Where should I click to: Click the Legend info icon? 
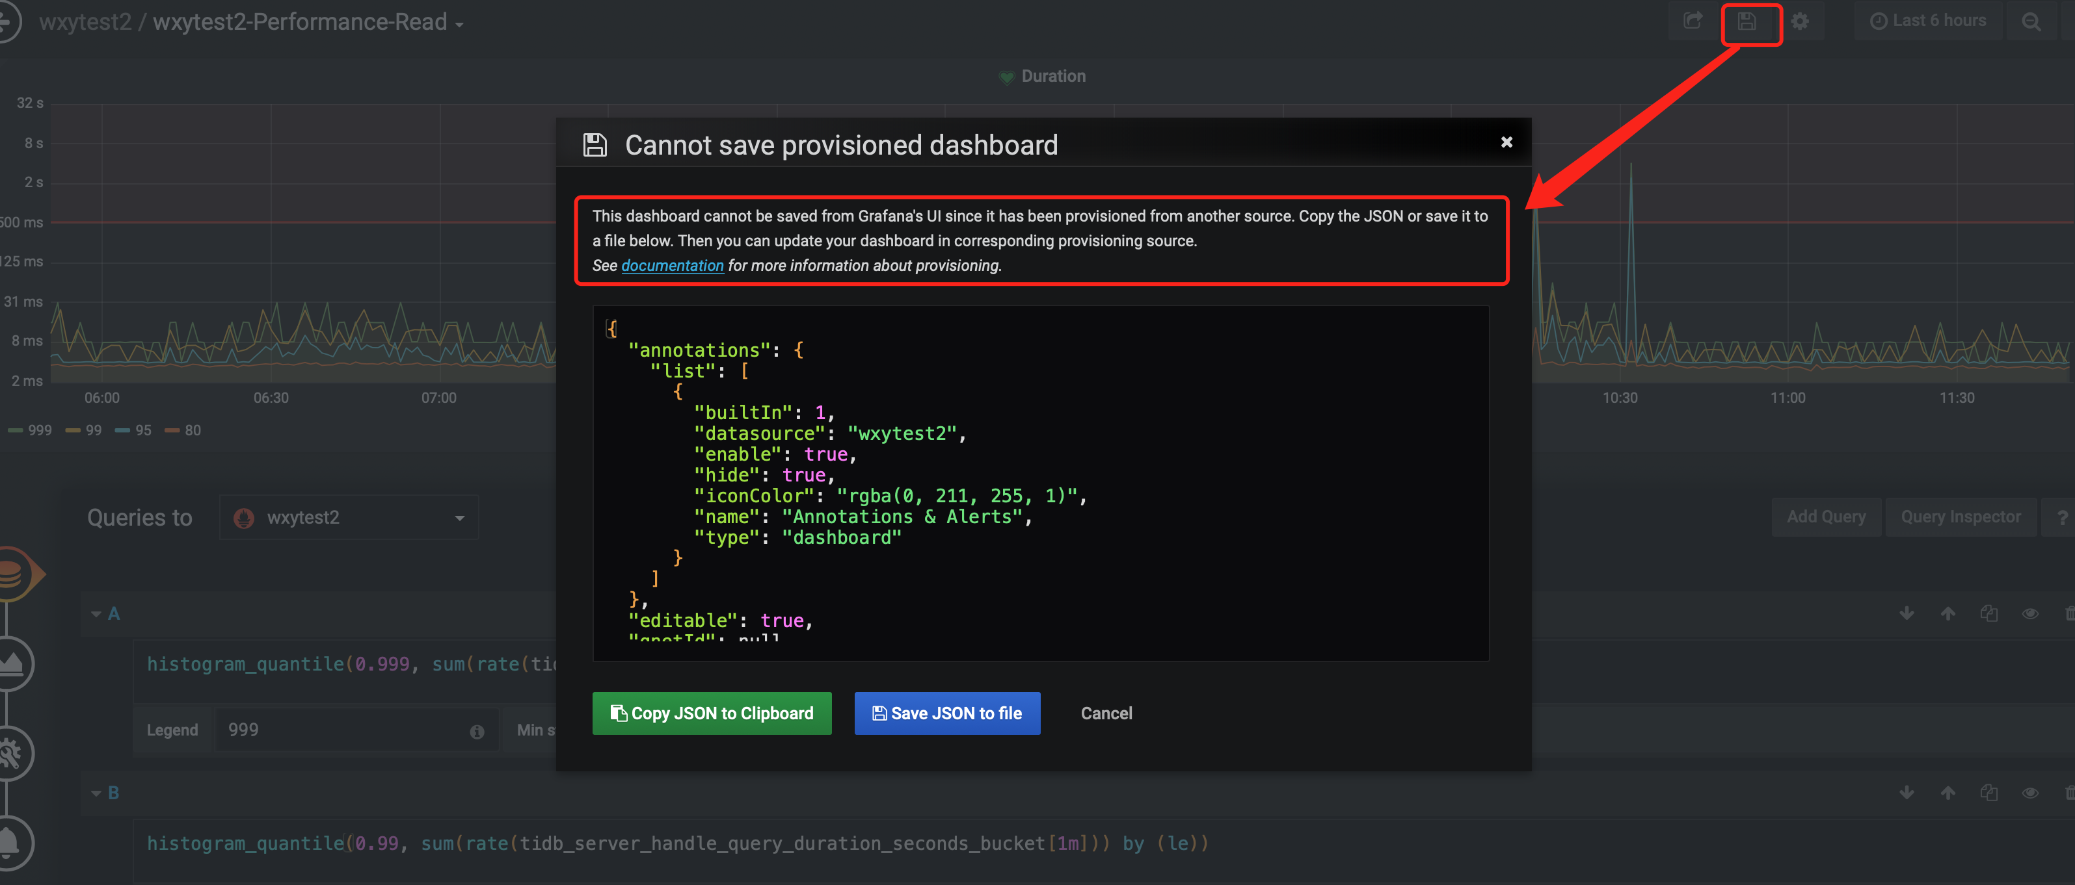477,732
